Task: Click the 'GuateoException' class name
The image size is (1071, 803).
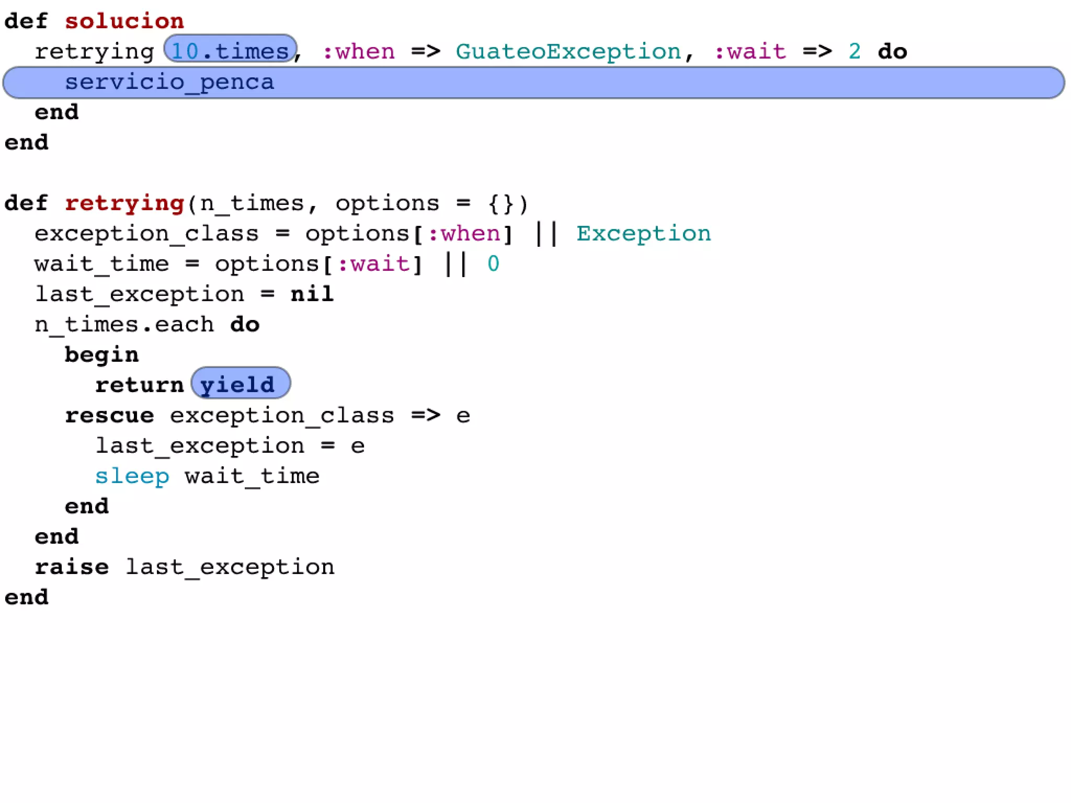Action: (568, 52)
